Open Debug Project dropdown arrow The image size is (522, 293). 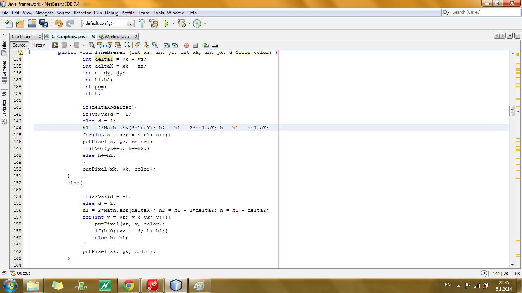[189, 24]
